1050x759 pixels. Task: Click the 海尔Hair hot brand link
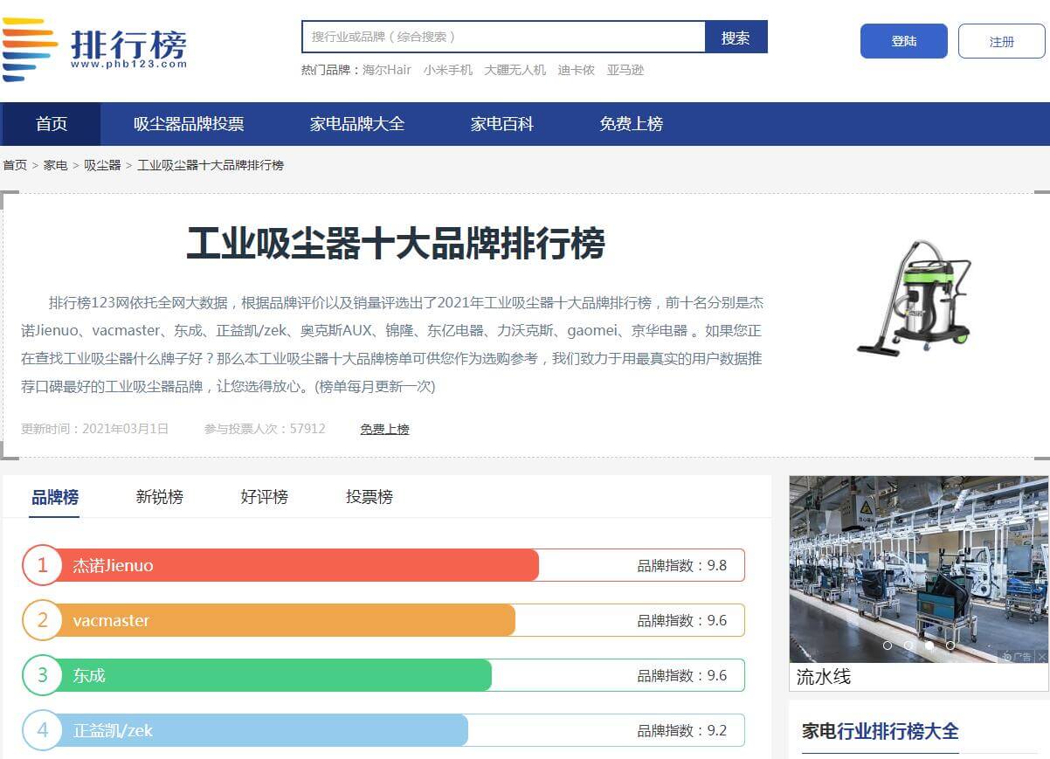(x=387, y=70)
